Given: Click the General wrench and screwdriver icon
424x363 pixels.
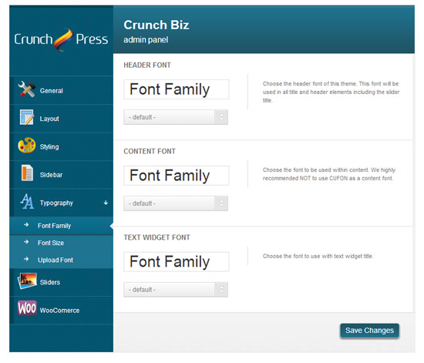Looking at the screenshot, I should coord(26,89).
